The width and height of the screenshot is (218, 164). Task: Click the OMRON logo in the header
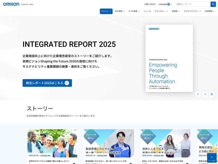[x=11, y=4]
